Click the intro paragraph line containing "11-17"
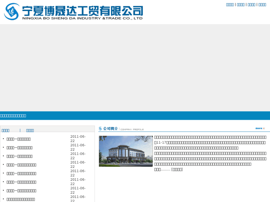The image size is (270, 202). 210,143
